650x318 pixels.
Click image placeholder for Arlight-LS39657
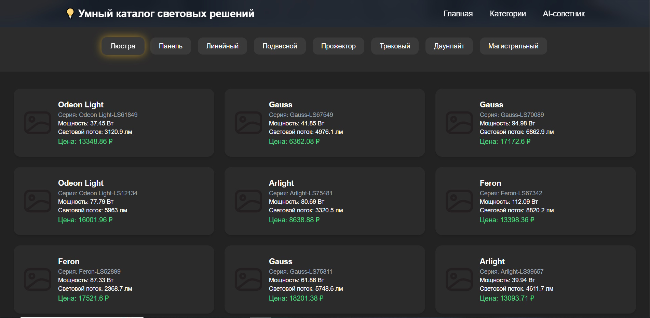[459, 279]
